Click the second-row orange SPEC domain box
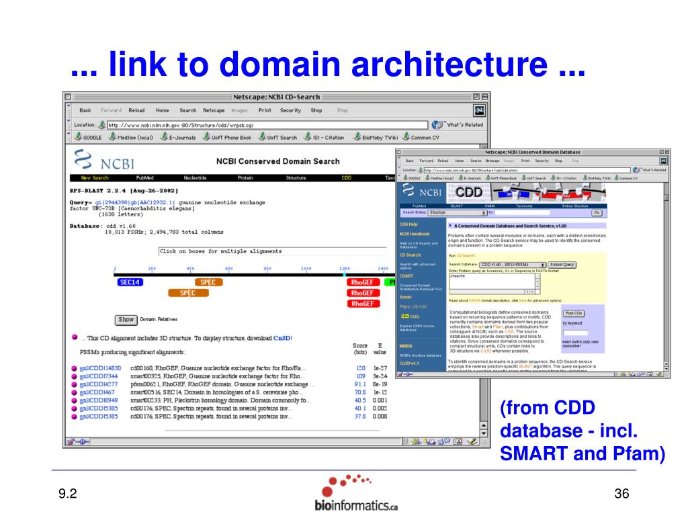 pos(188,293)
